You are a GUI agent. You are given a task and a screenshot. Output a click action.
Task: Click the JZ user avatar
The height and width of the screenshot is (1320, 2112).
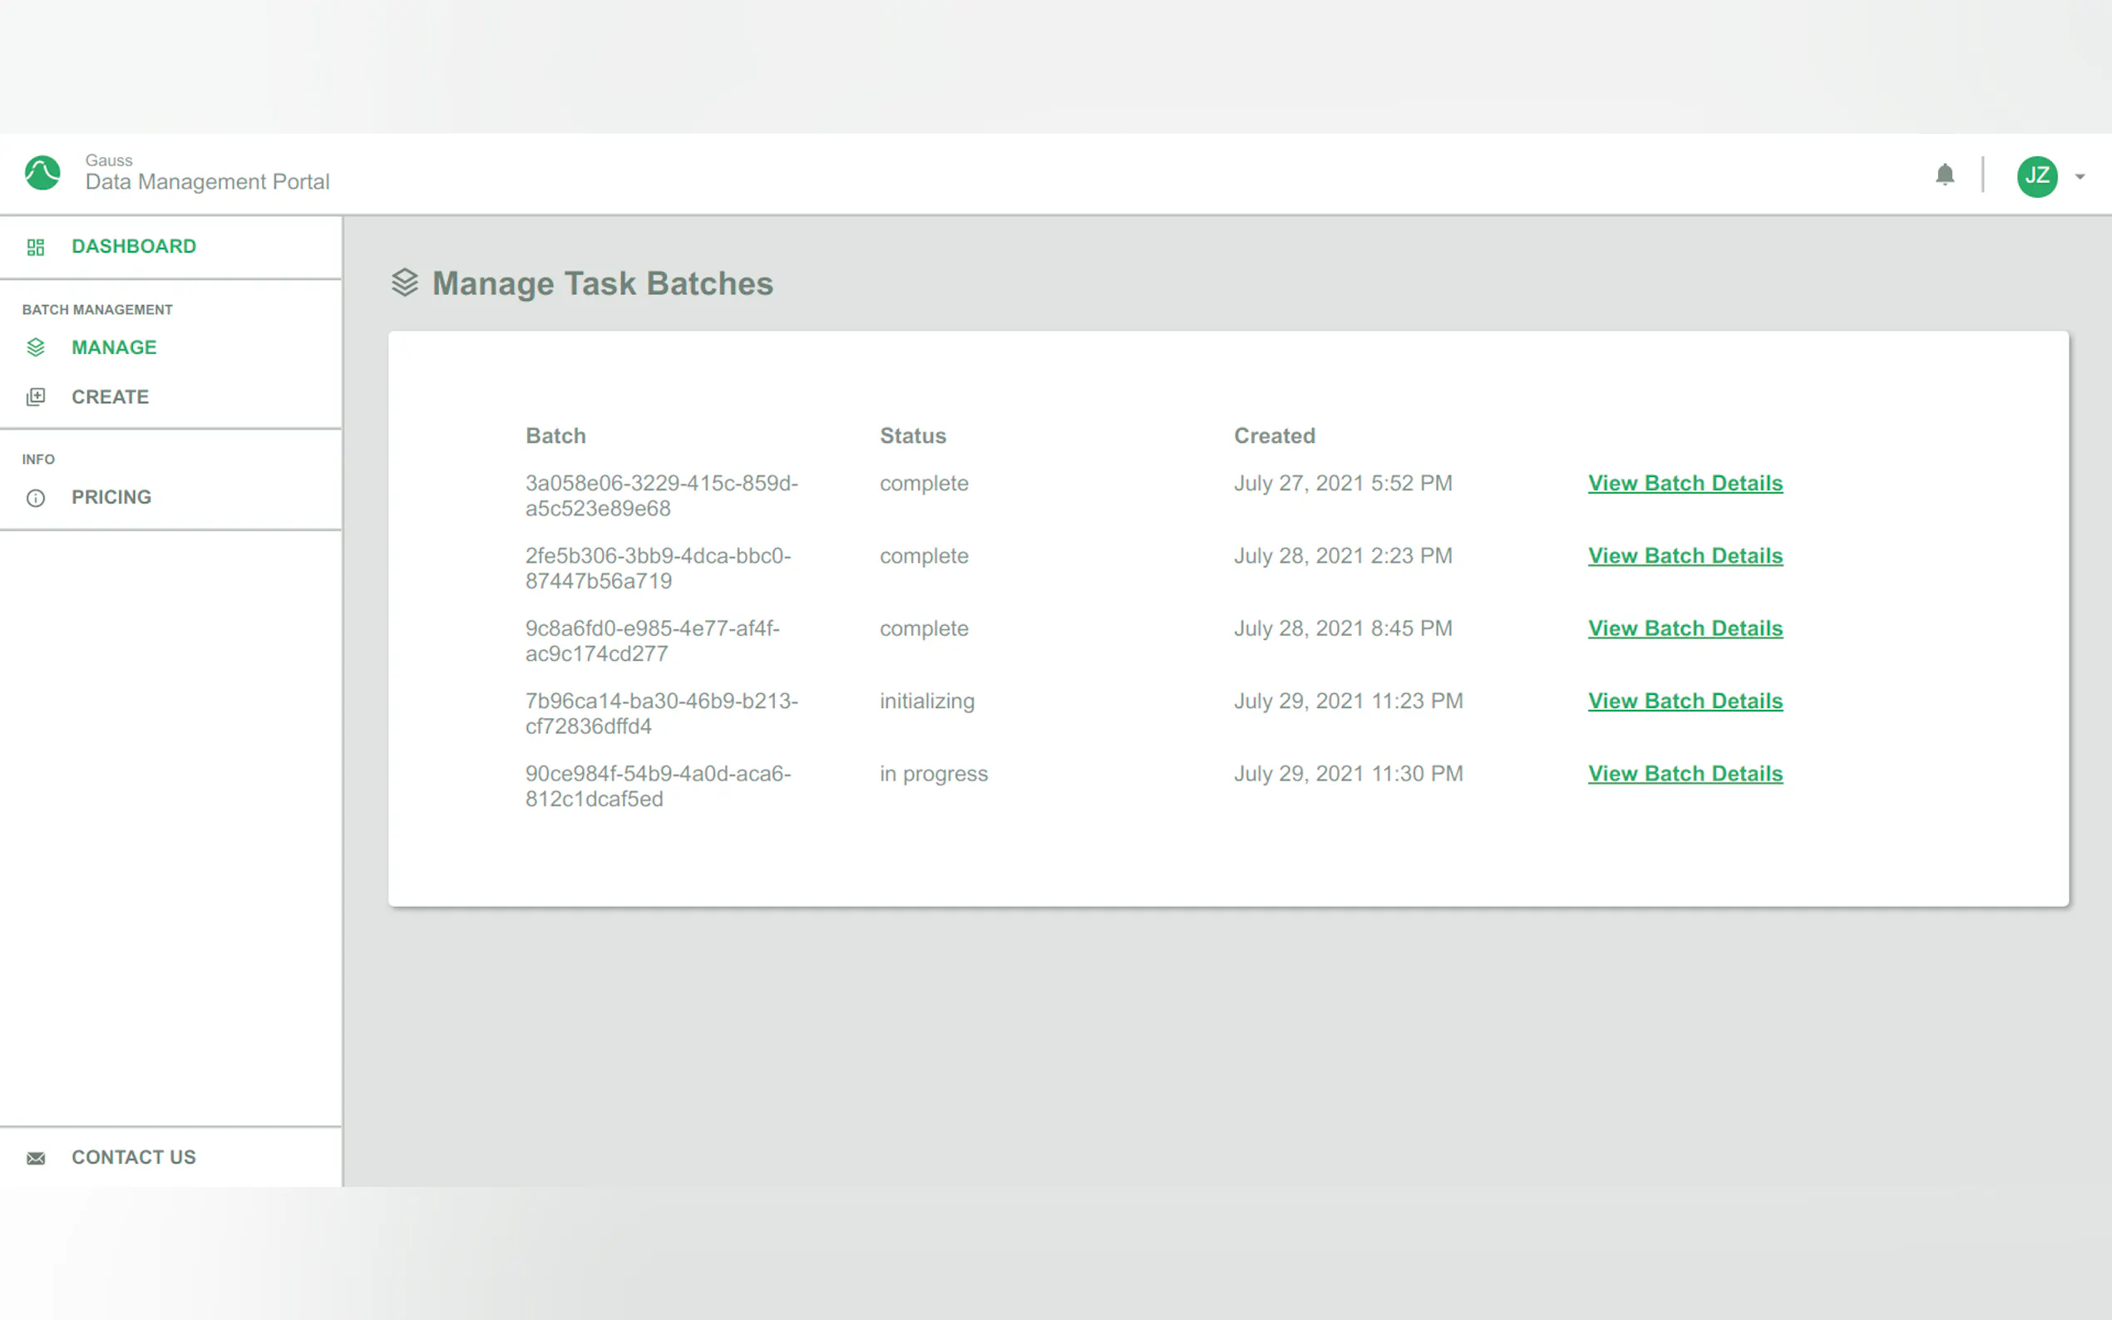click(2036, 176)
